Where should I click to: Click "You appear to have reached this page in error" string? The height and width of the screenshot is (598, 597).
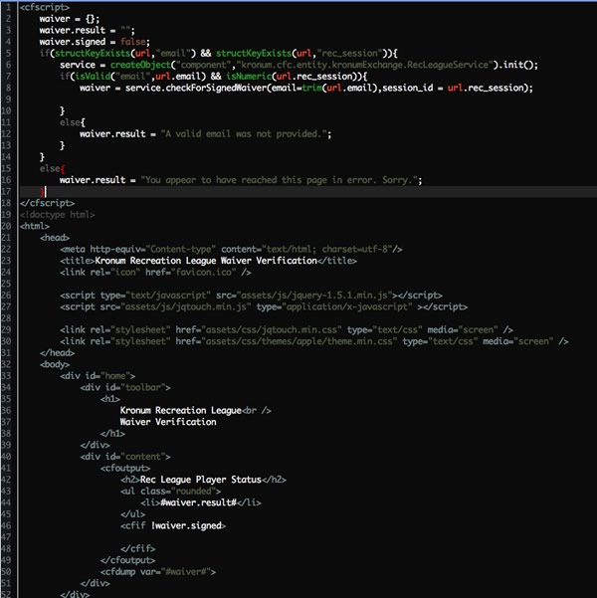pyautogui.click(x=281, y=180)
